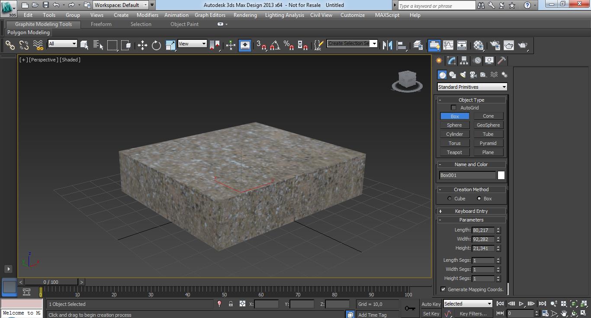Open the Rendering menu
Image resolution: width=591 pixels, height=318 pixels.
click(x=245, y=15)
